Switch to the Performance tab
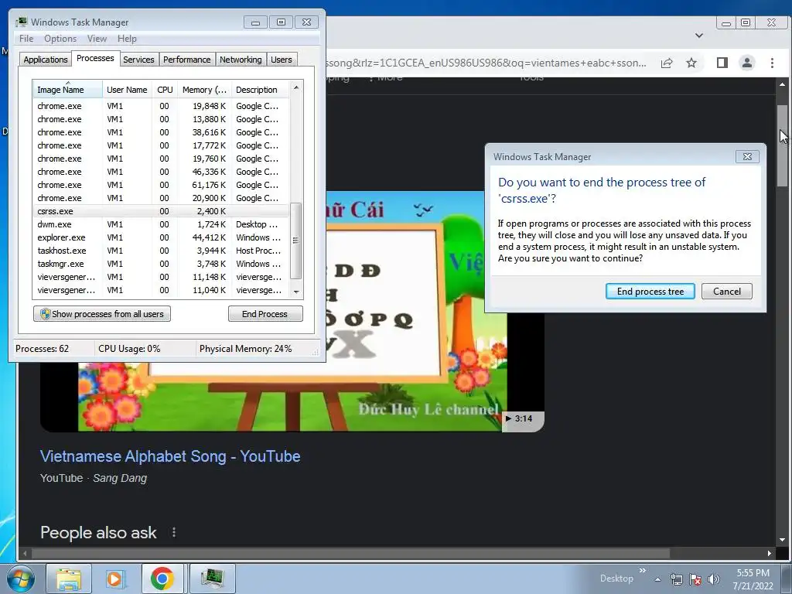This screenshot has height=594, width=792. click(x=186, y=59)
